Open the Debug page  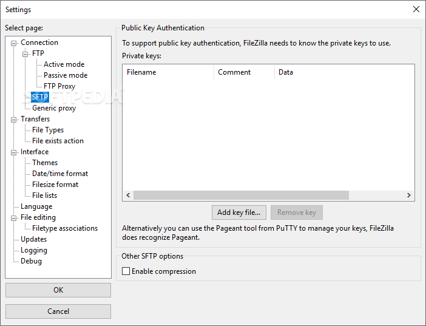click(x=31, y=261)
